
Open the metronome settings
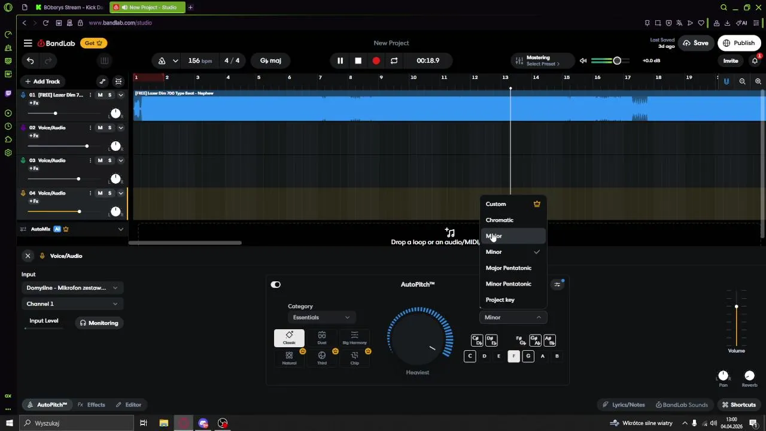162,60
